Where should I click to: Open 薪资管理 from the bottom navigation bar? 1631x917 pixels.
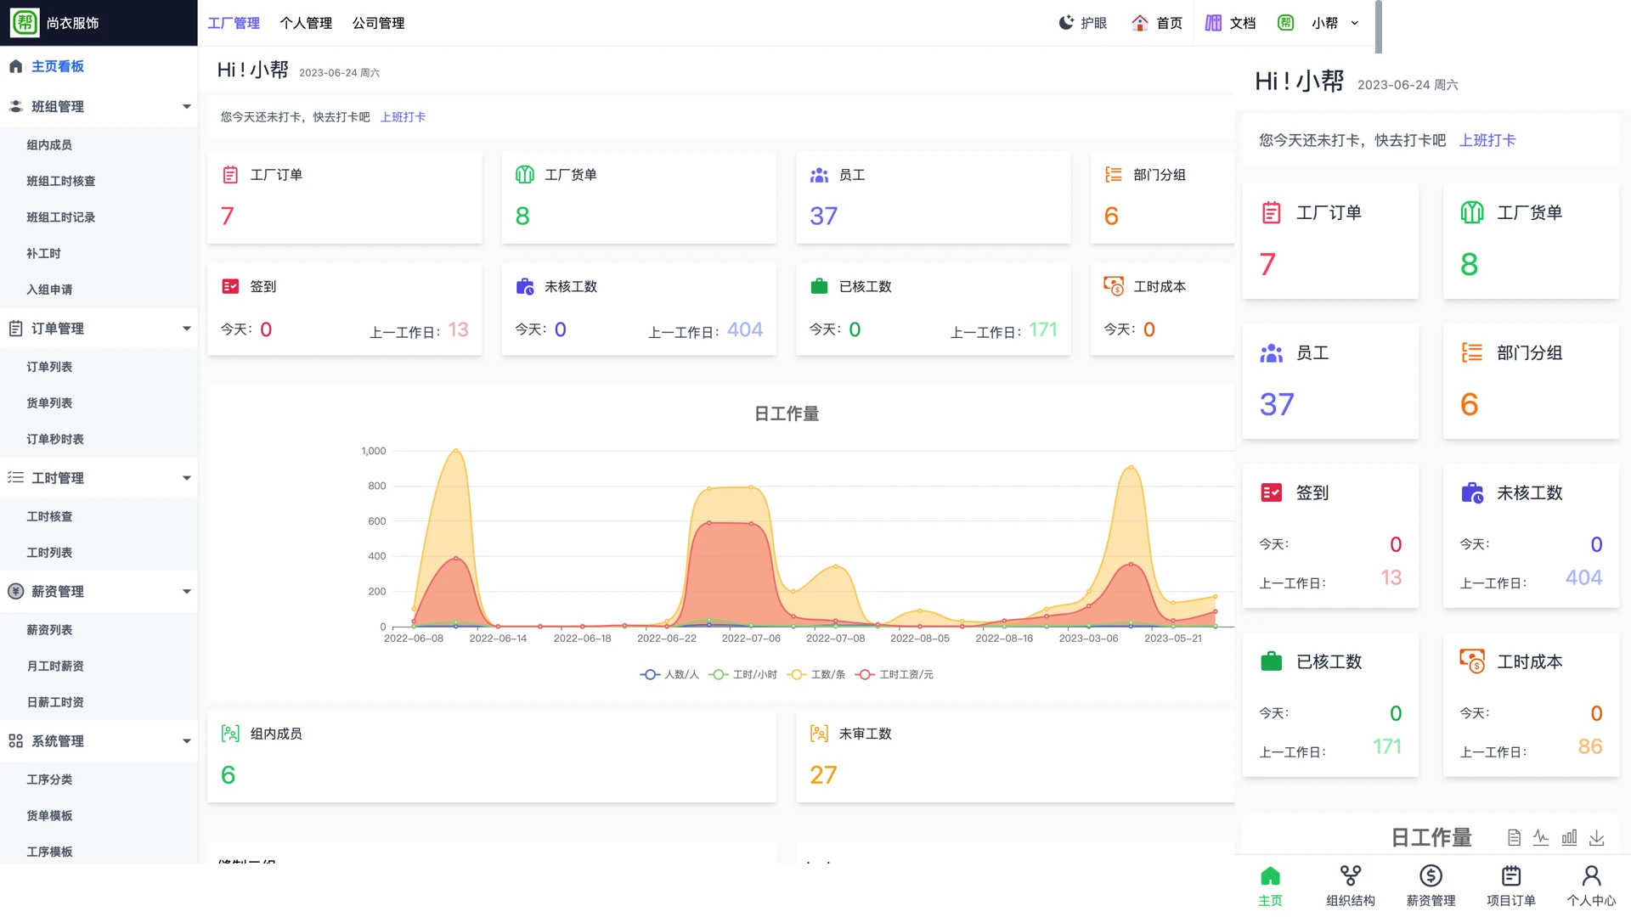coord(1431,885)
